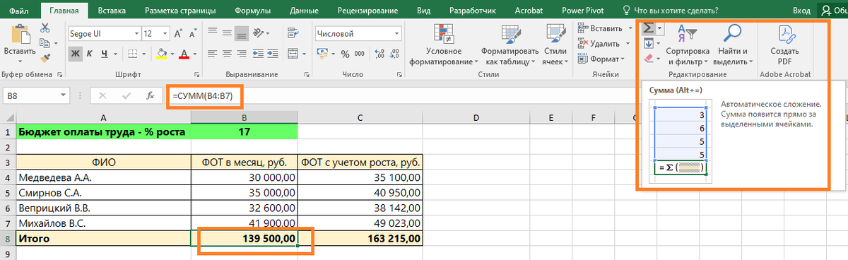Click the Clear eraser icon

(x=648, y=59)
